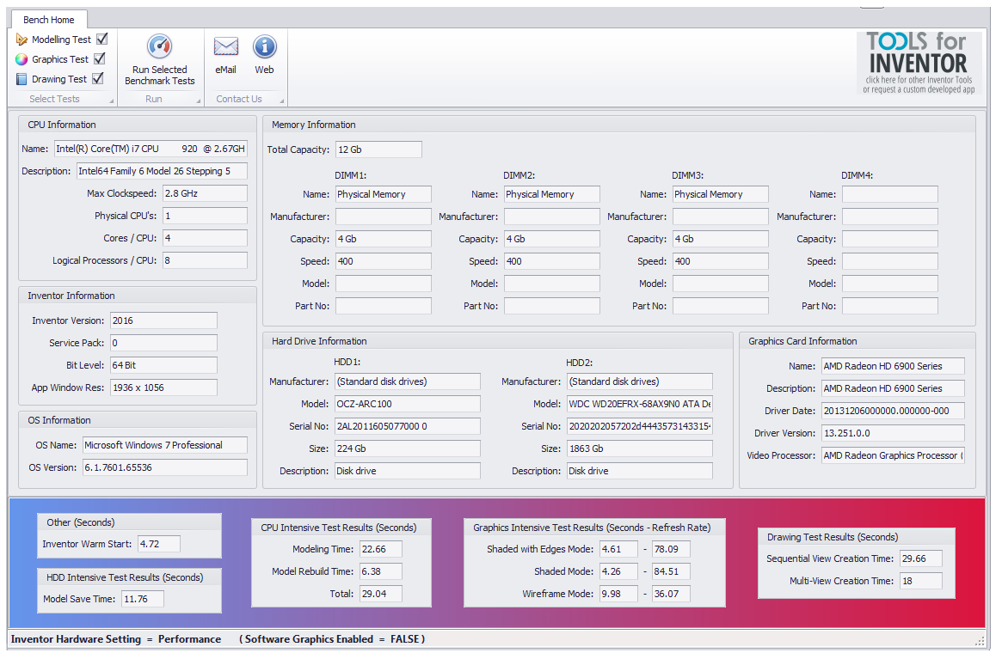
Task: Click the Model Rebuild Time 6.38 field
Action: tap(381, 571)
